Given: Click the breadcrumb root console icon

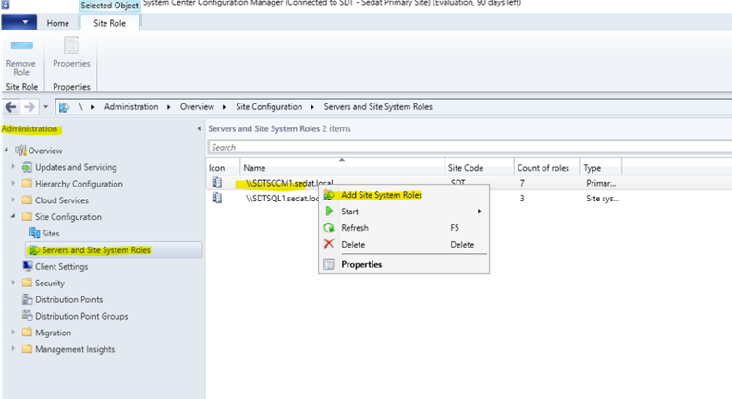Looking at the screenshot, I should coord(64,107).
